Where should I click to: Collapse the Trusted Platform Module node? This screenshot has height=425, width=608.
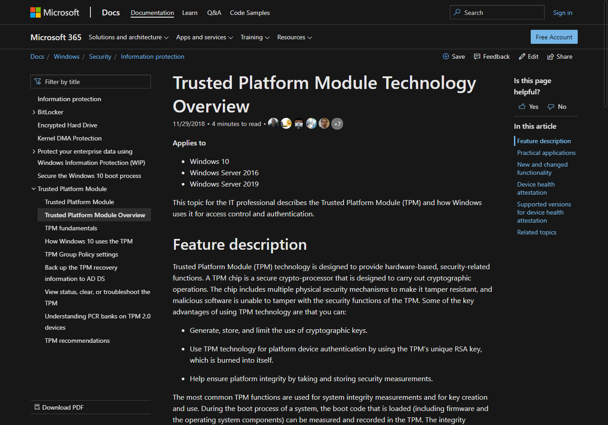(x=34, y=189)
